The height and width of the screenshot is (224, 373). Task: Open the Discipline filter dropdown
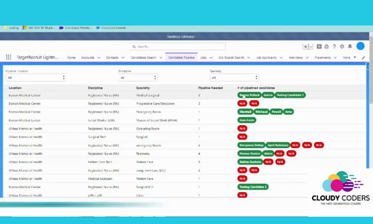[x=138, y=77]
